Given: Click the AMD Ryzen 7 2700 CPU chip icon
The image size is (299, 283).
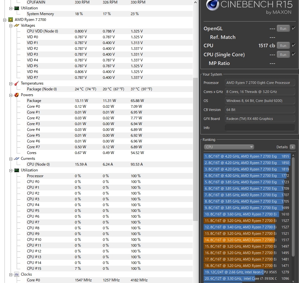Looking at the screenshot, I should [x=11, y=20].
